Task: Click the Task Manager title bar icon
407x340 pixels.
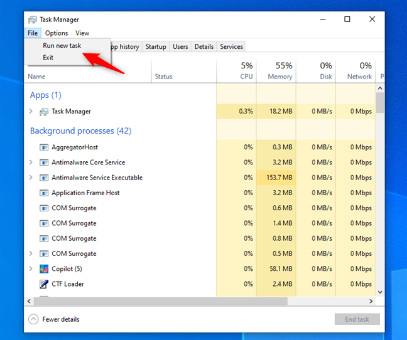Action: [x=33, y=19]
